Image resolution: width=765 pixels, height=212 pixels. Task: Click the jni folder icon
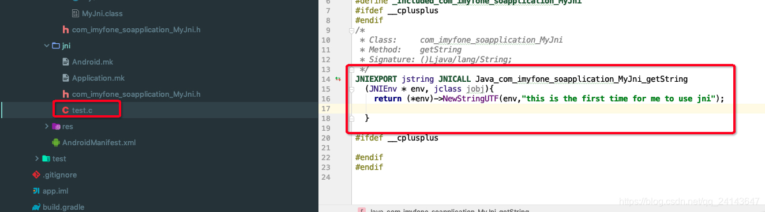(56, 46)
